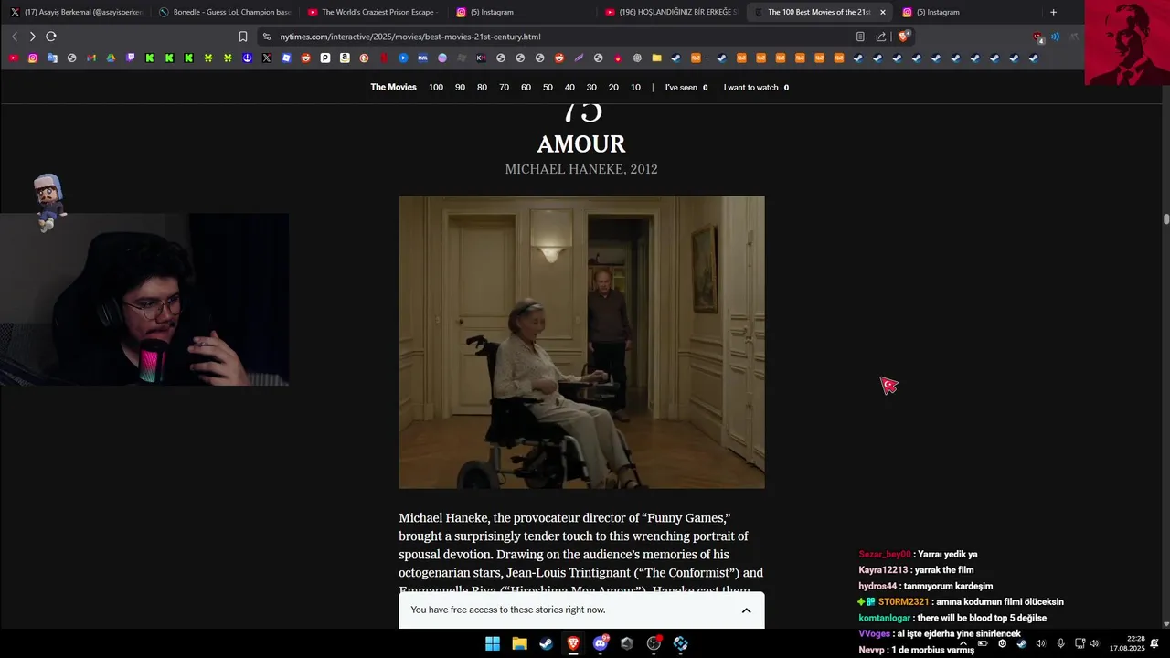Jump to rank 10 in movies nav
Screen dimensions: 1170x658
(x=635, y=88)
